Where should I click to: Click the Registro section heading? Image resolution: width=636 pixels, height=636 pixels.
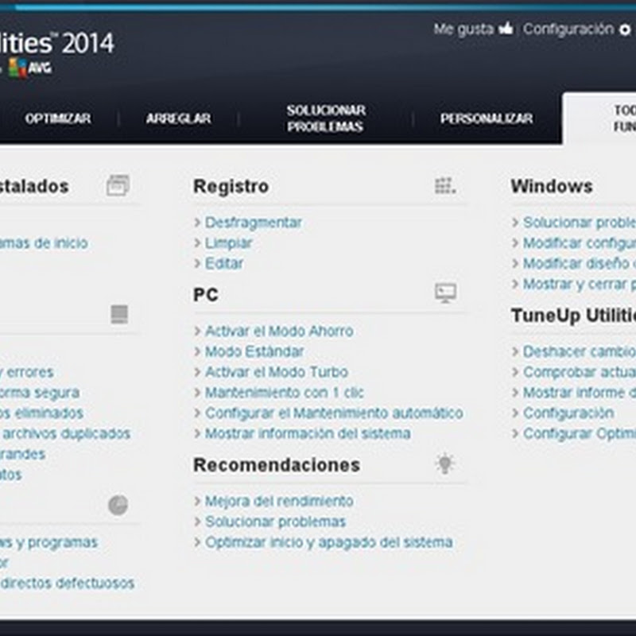tap(231, 186)
